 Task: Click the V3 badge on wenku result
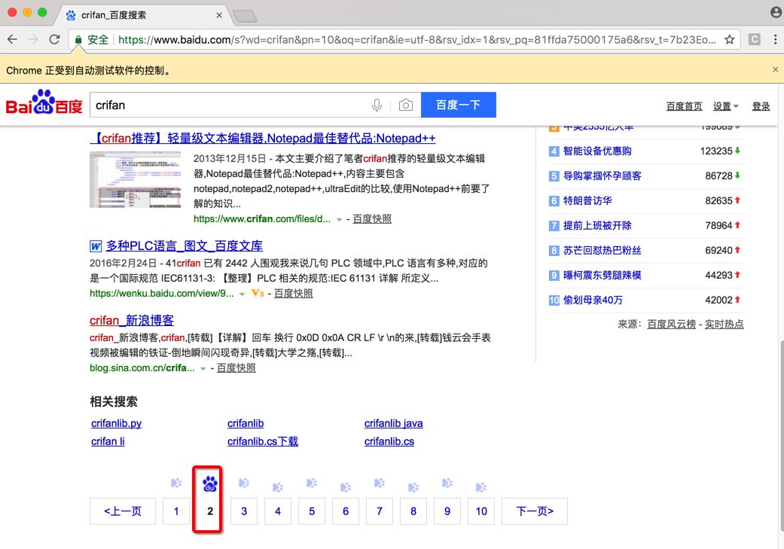click(257, 293)
